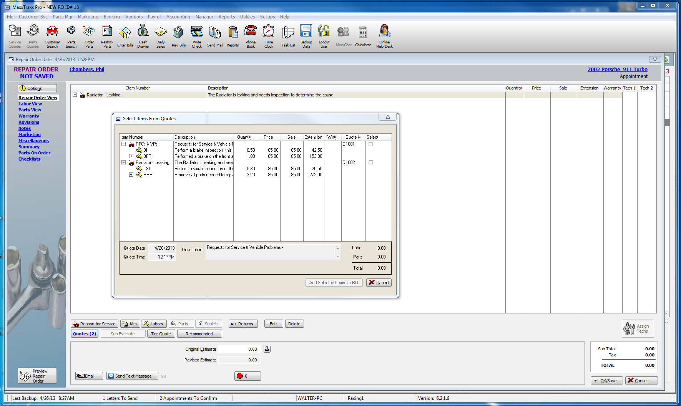The height and width of the screenshot is (406, 681).
Task: Open the Parts Counter toolbar icon
Action: 33,36
